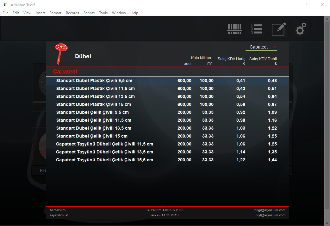Image resolution: width=330 pixels, height=226 pixels.
Task: Close the Isı Yalıtım Teklif window
Action: click(322, 5)
